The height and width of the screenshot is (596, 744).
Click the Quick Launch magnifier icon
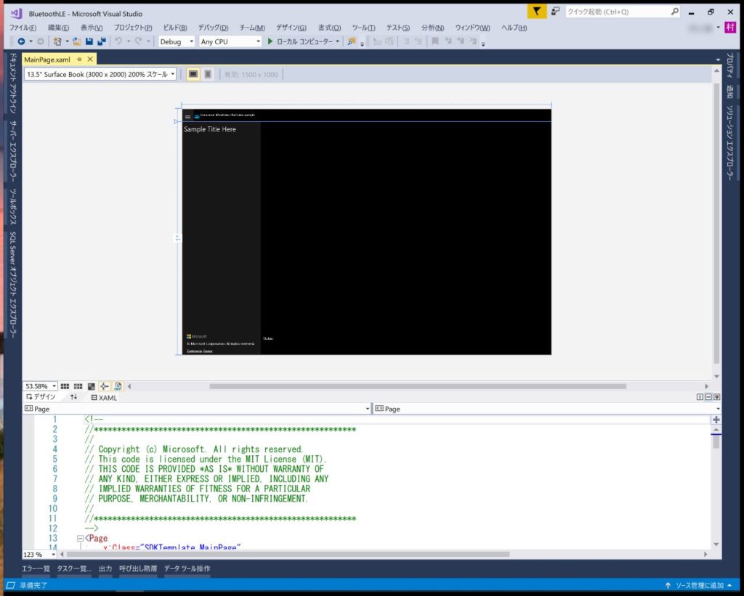[675, 12]
